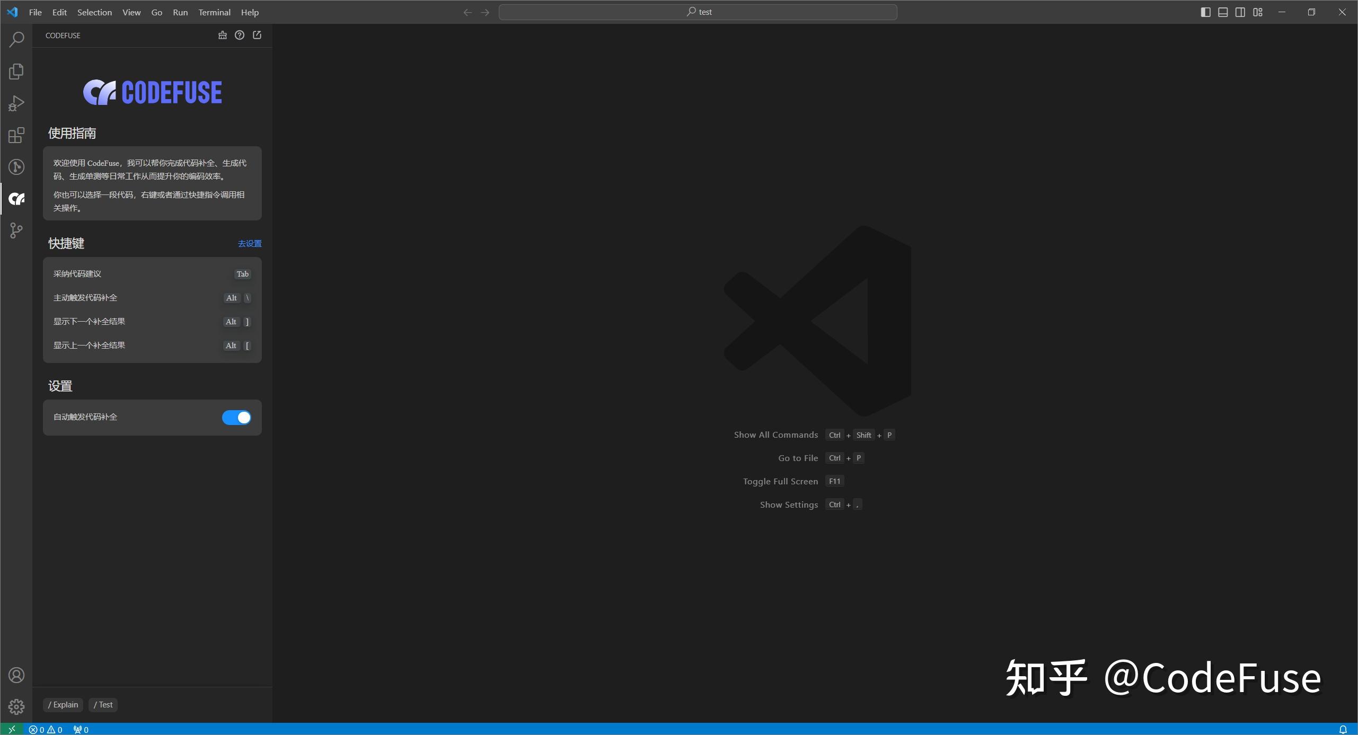Viewport: 1358px width, 735px height.
Task: Open the Terminal menu
Action: pyautogui.click(x=214, y=12)
